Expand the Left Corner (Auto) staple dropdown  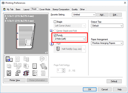tap(70, 26)
